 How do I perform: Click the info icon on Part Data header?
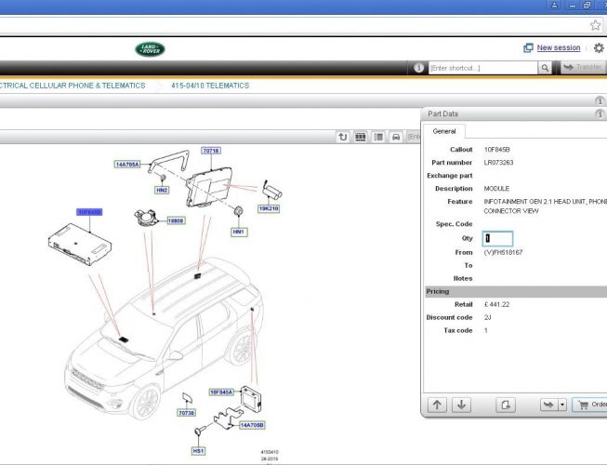pyautogui.click(x=600, y=113)
